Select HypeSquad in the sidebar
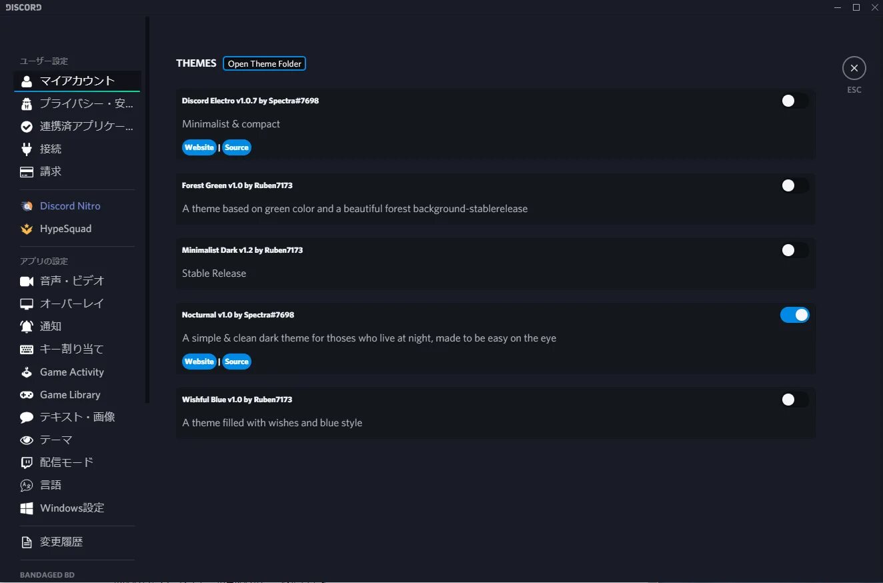 pyautogui.click(x=77, y=229)
